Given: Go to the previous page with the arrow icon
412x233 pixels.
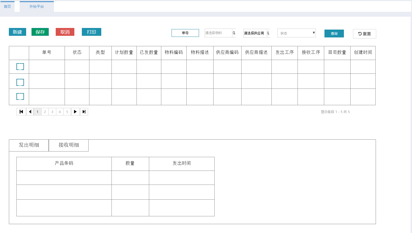Looking at the screenshot, I should point(30,112).
